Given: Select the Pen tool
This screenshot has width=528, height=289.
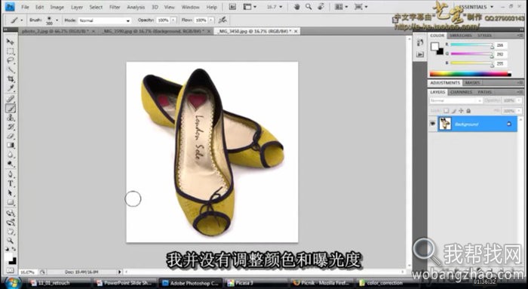Looking at the screenshot, I should pyautogui.click(x=11, y=174).
